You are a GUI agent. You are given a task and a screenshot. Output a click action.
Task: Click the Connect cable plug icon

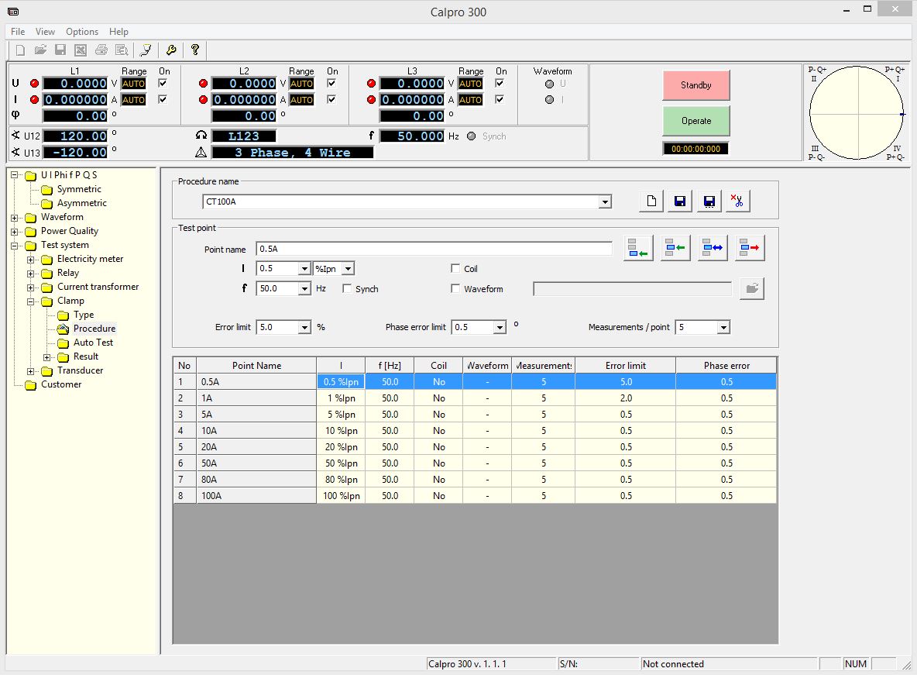coord(146,50)
